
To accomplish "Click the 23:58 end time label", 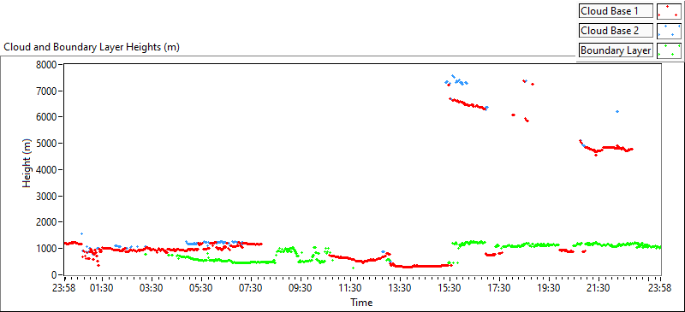I will (660, 287).
